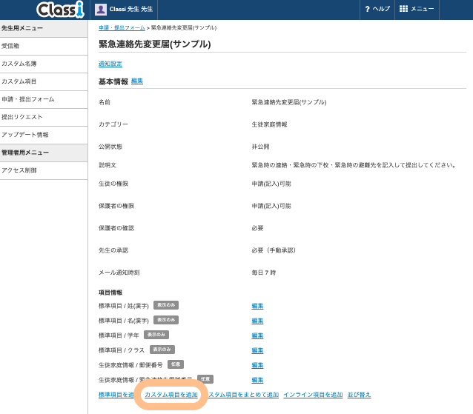Image resolution: width=473 pixels, height=414 pixels.
Task: Click カスタム項目を追加 link
Action: 171,395
